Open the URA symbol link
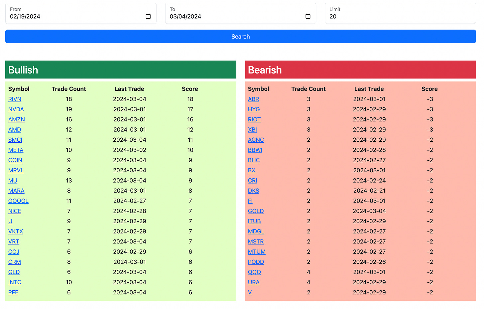This screenshot has height=309, width=484. click(x=254, y=282)
